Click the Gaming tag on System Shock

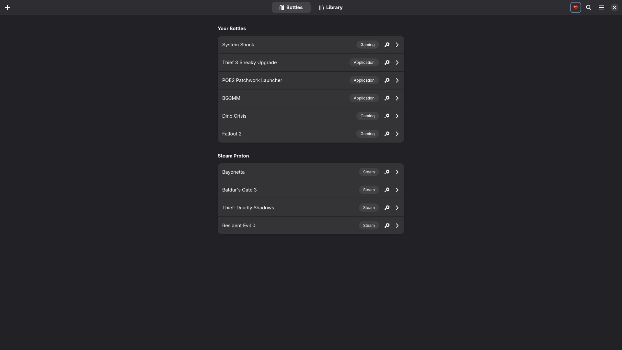(367, 45)
